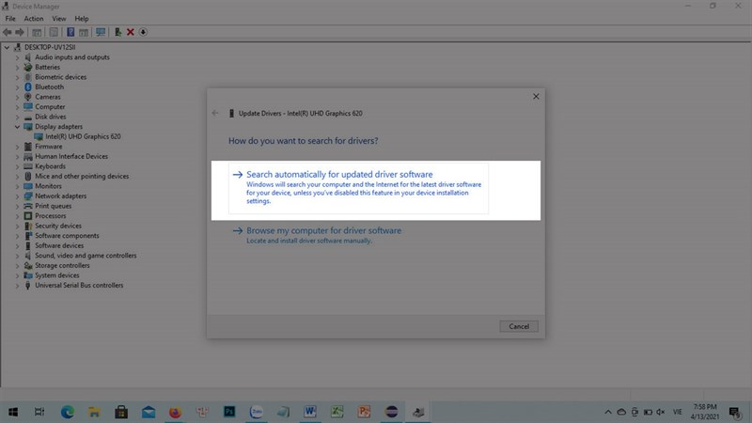This screenshot has height=423, width=752.
Task: Collapse the DESKTOP-UV12SII root node
Action: point(7,47)
